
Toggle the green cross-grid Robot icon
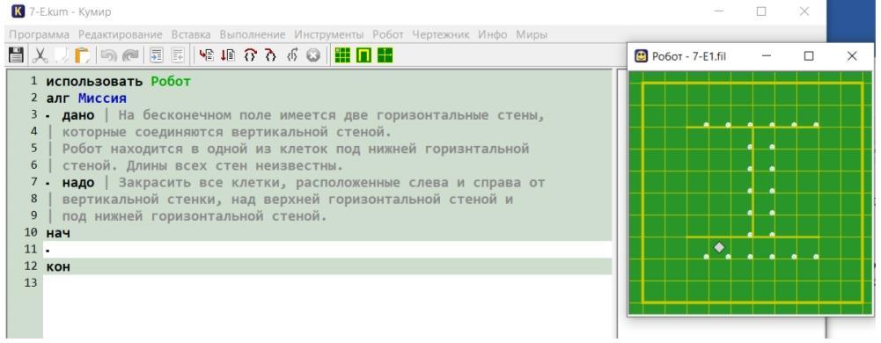[385, 55]
